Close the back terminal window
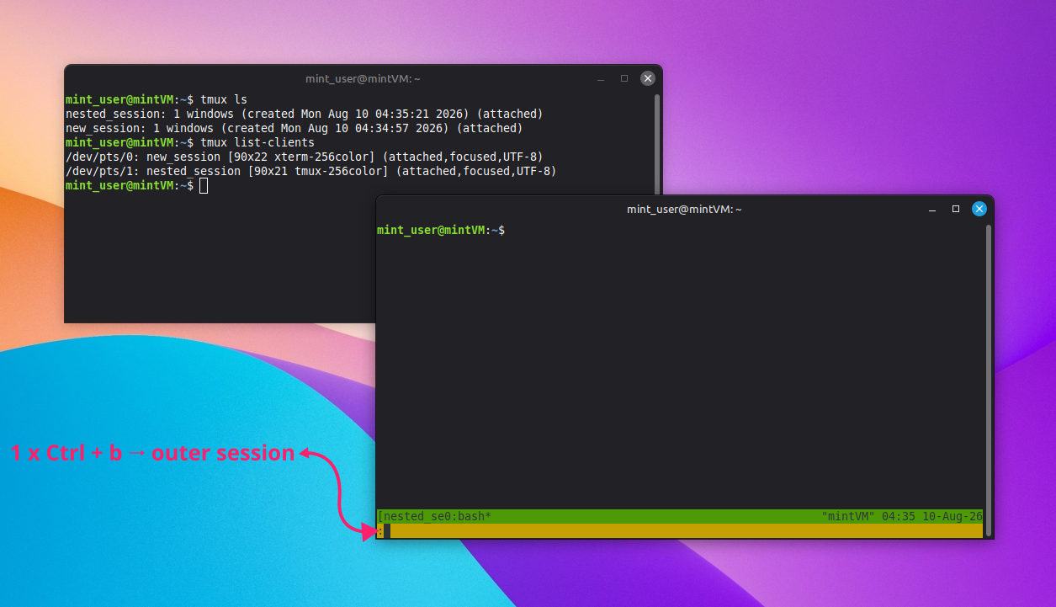Image resolution: width=1056 pixels, height=607 pixels. click(647, 78)
